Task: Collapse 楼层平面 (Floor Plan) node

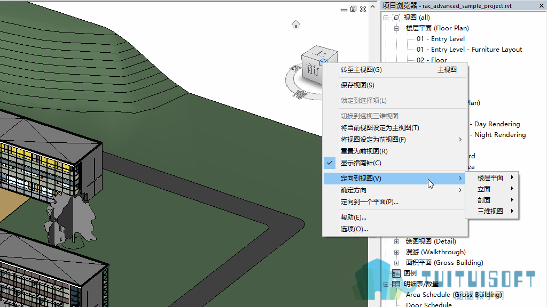Action: [397, 29]
